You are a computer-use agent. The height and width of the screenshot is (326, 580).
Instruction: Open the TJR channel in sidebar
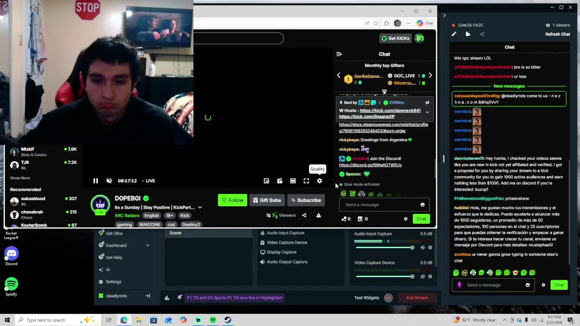click(44, 165)
